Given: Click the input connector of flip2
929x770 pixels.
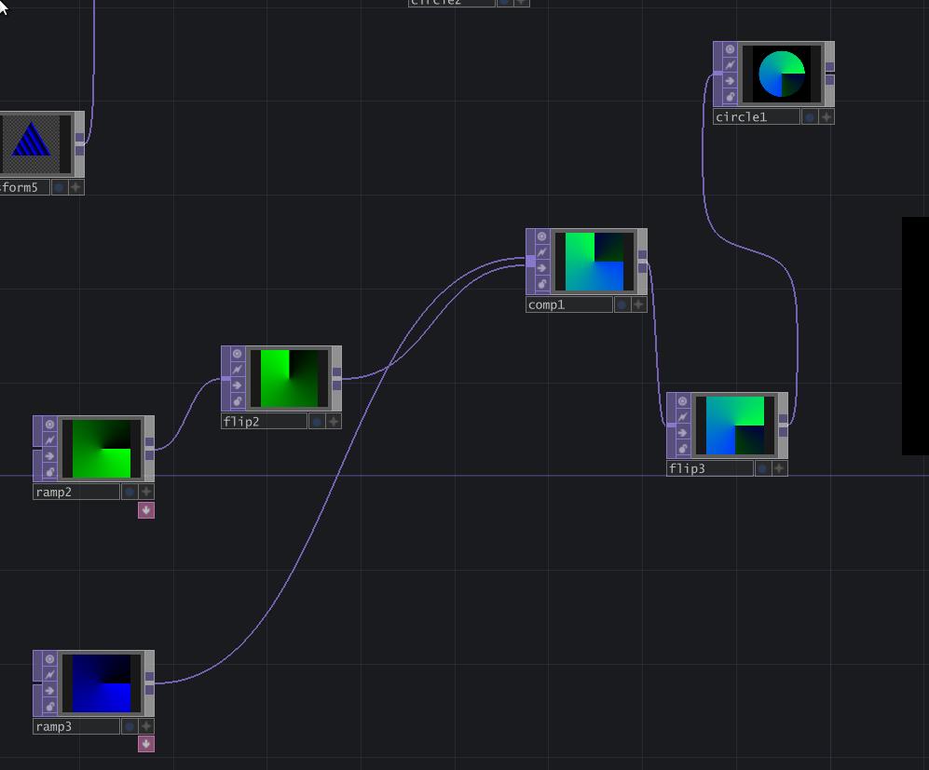Looking at the screenshot, I should pos(225,379).
